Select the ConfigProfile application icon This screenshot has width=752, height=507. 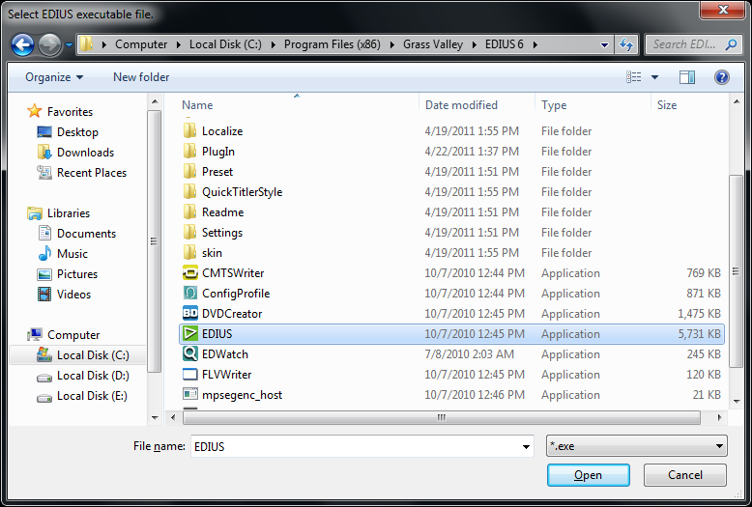click(x=189, y=294)
